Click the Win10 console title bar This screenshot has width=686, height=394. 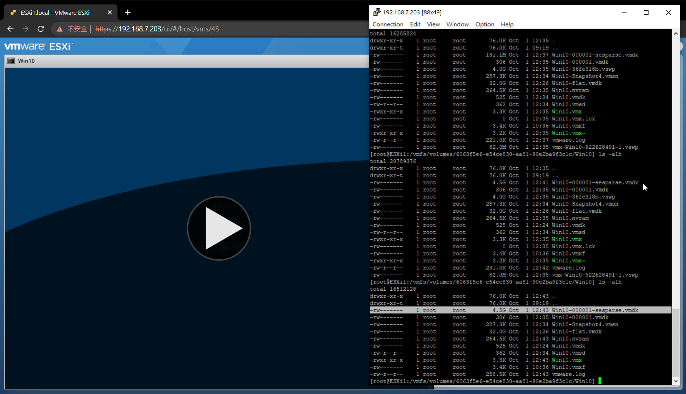[187, 61]
